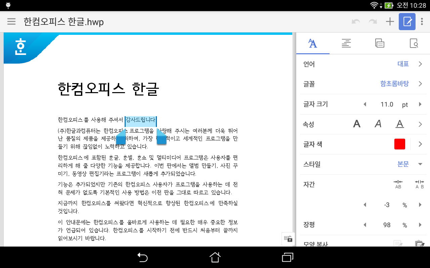Open the hamburger navigation menu
Screen dimensions: 430x268
pyautogui.click(x=11, y=22)
